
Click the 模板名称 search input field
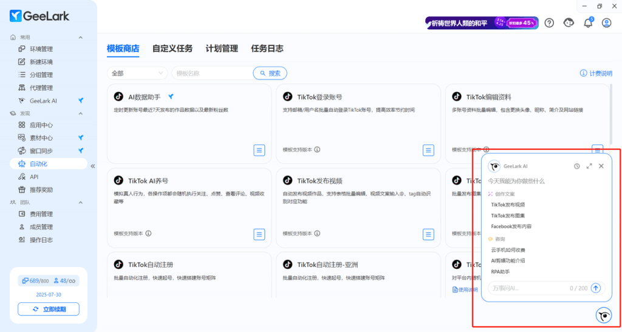[x=211, y=73]
